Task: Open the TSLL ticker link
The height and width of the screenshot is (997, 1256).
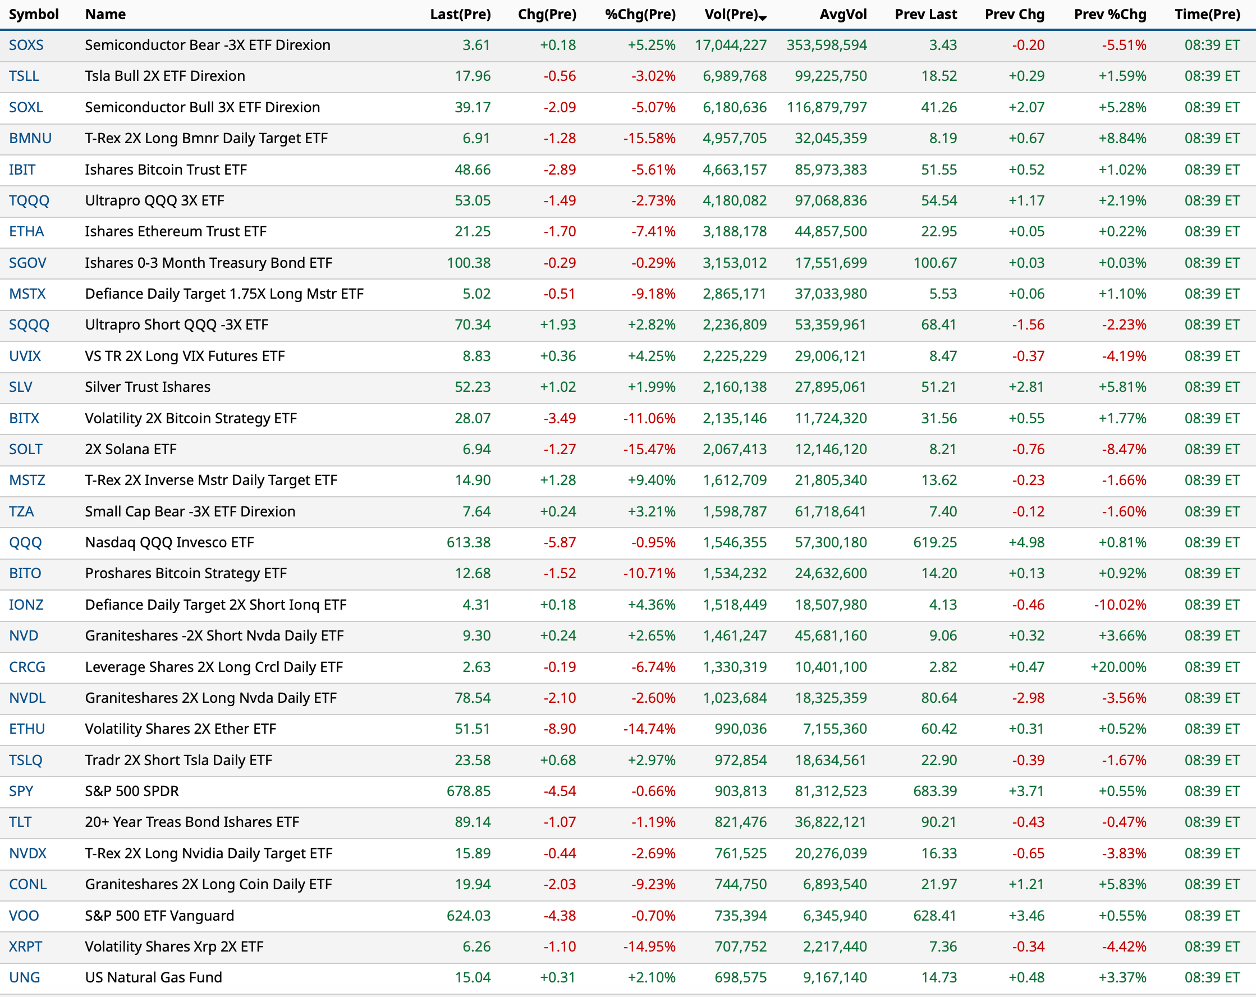Action: 24,76
